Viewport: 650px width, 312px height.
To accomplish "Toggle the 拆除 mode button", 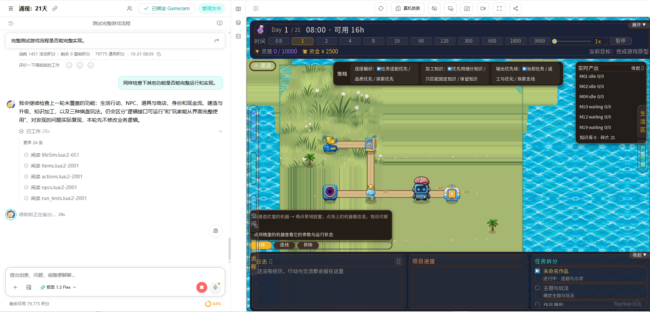I will (308, 245).
